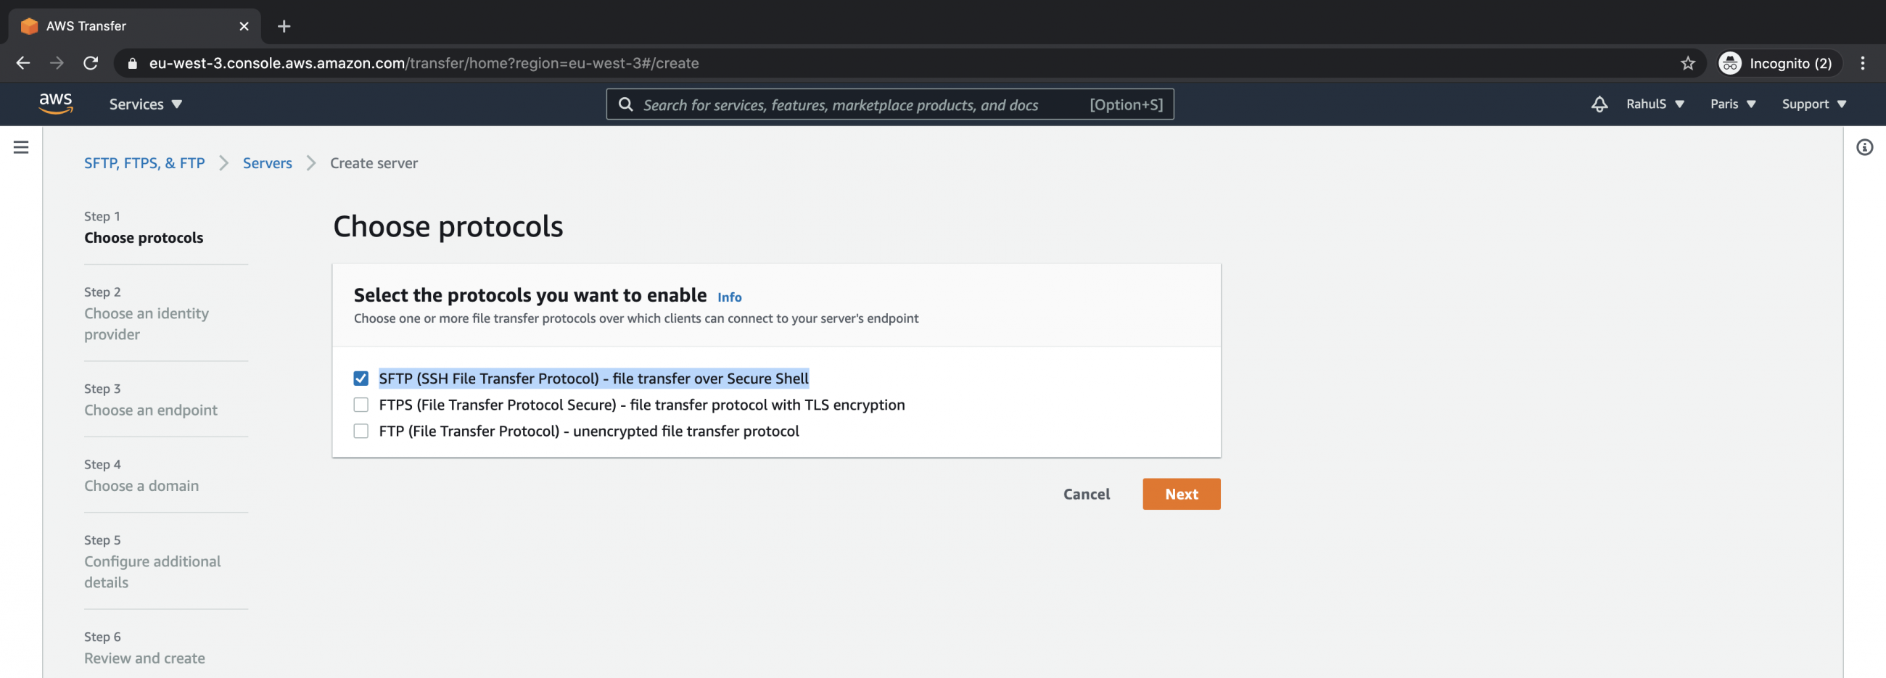The height and width of the screenshot is (678, 1886).
Task: Click the Incognito profile indicator
Action: coord(1778,63)
